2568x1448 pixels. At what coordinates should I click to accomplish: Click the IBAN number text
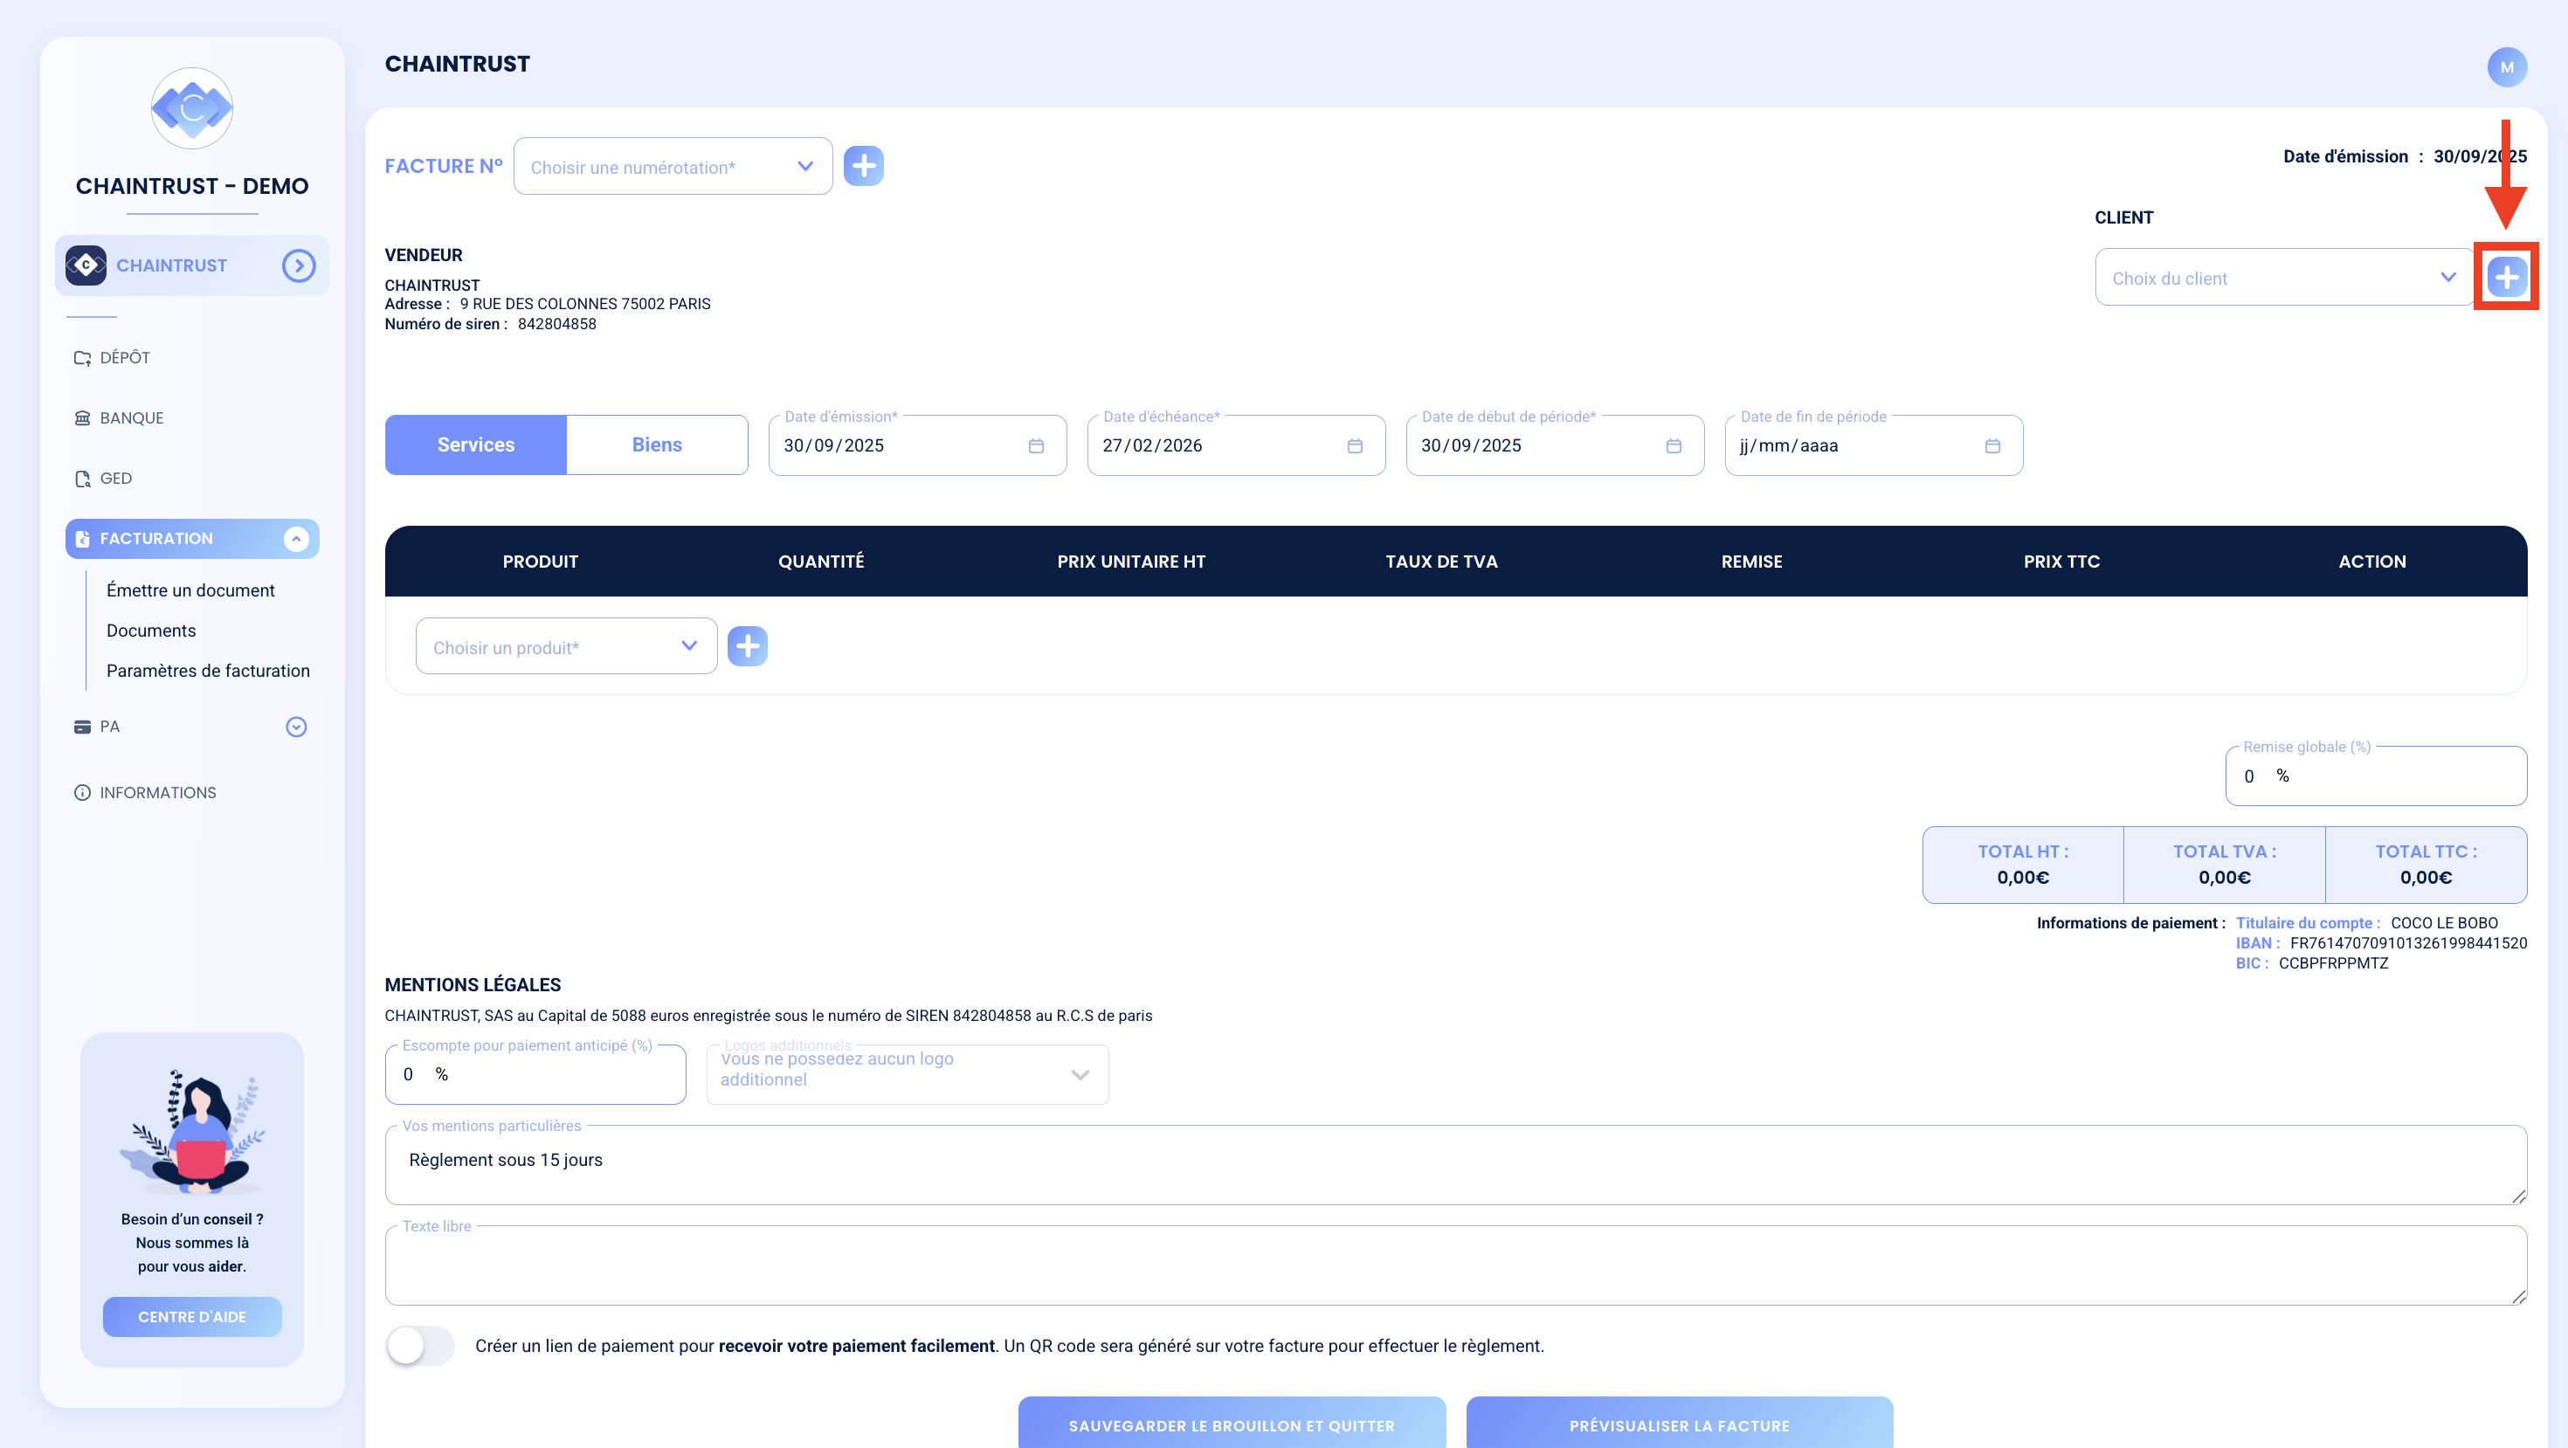click(x=2407, y=942)
